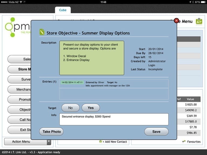Click the Entries (1) label
This screenshot has width=207, height=155.
[x=49, y=82]
